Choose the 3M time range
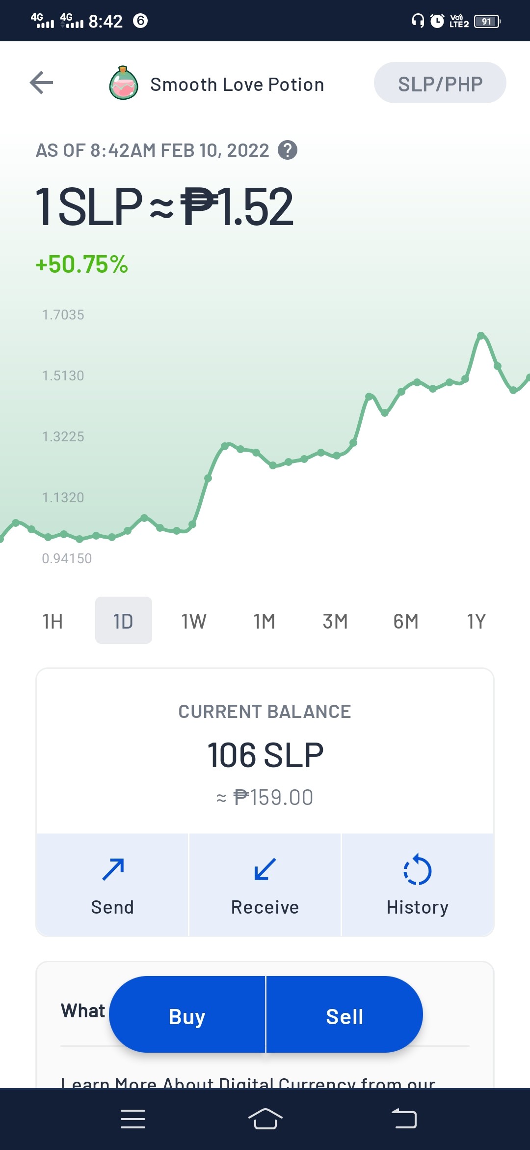The height and width of the screenshot is (1150, 530). 335,621
